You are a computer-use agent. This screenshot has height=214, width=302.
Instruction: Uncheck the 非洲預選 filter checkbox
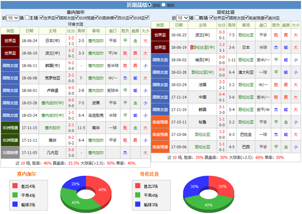[x=77, y=18]
